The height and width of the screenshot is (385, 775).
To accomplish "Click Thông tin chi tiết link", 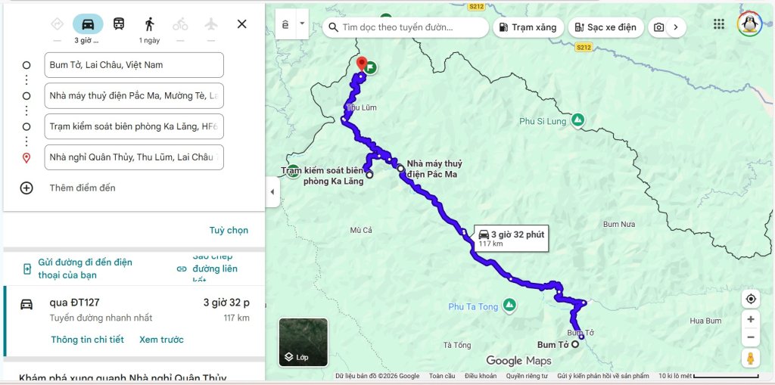I will coord(88,340).
